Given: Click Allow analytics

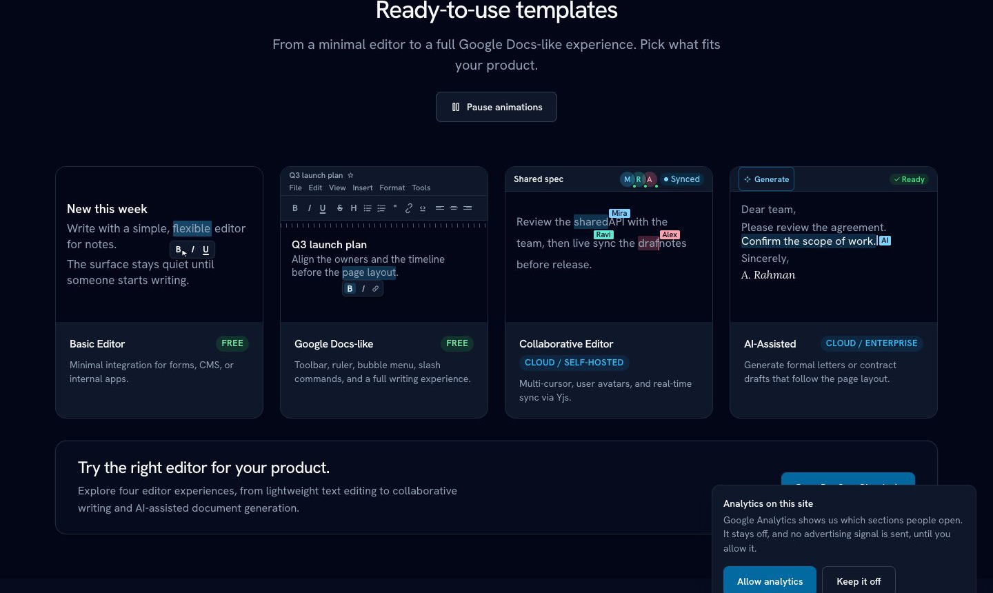Looking at the screenshot, I should [770, 581].
